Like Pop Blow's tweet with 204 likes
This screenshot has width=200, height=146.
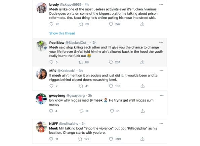[111, 62]
